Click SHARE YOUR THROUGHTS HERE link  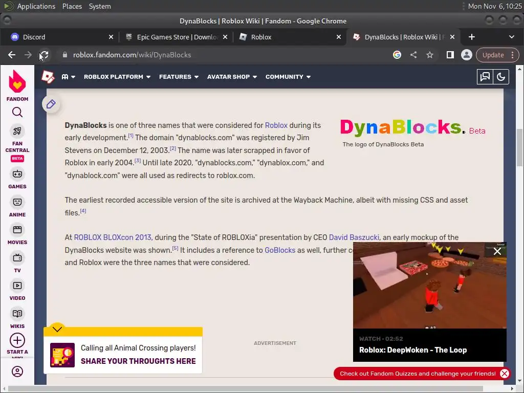pos(138,361)
